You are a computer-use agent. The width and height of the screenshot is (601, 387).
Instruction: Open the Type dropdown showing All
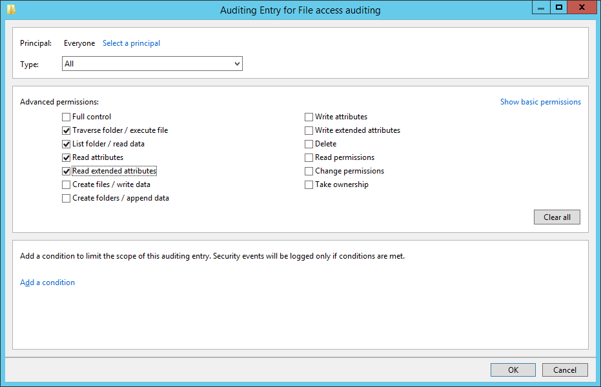point(152,64)
